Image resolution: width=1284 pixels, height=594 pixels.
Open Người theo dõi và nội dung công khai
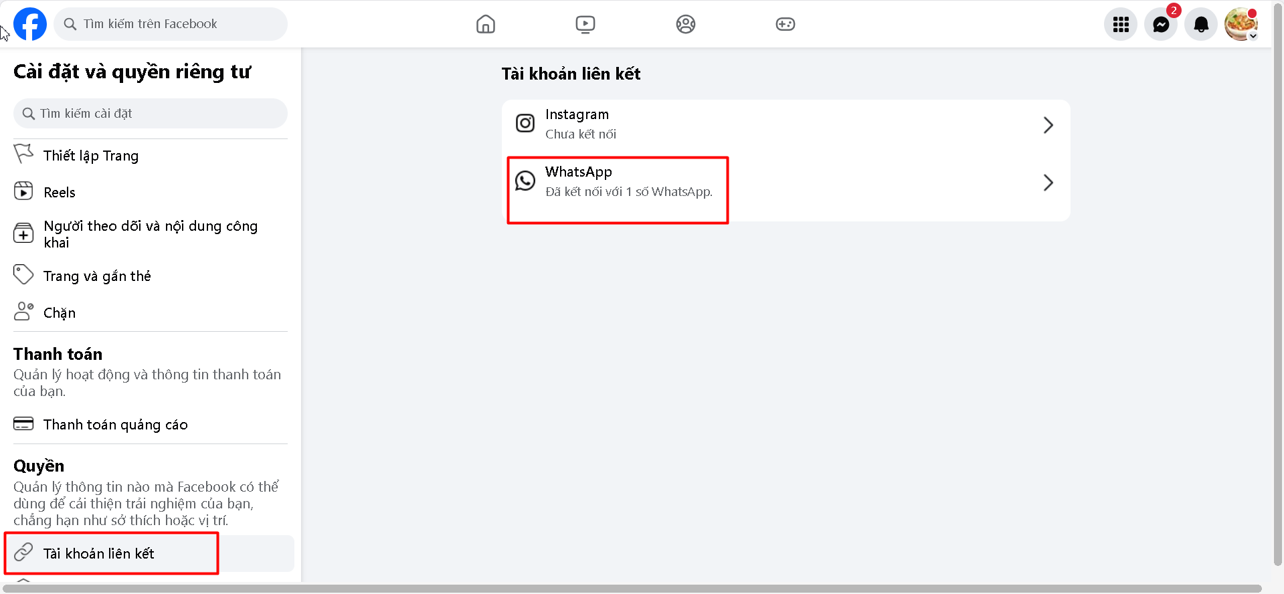point(151,234)
